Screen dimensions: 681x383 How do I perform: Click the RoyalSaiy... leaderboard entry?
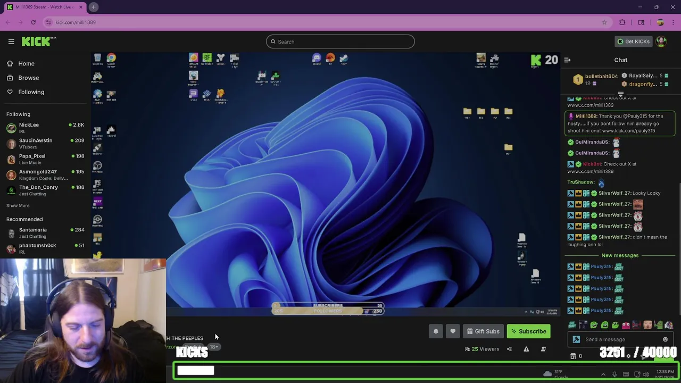[645, 76]
